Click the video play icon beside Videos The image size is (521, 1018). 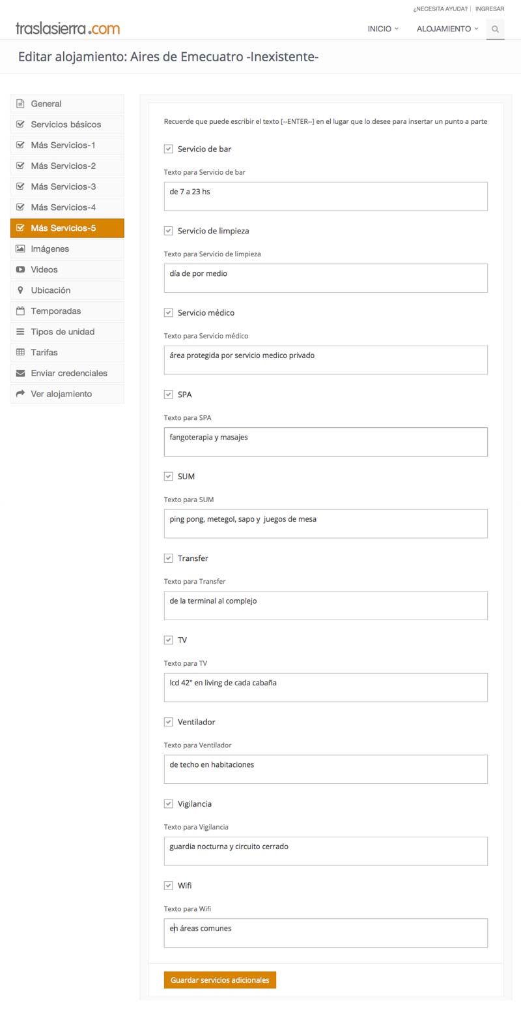tap(20, 269)
